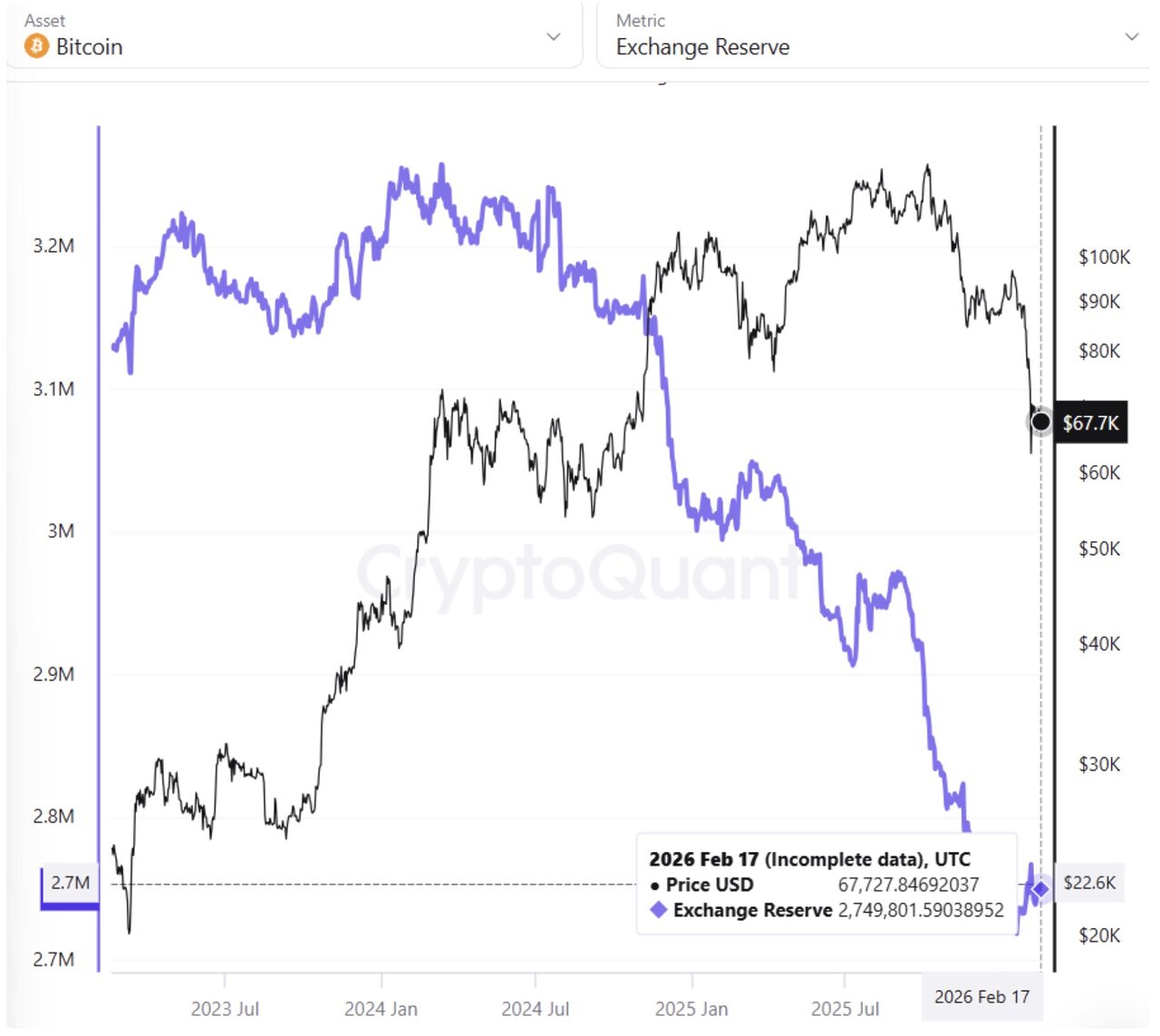Screen dimensions: 1160x1036
Task: Click the CryptoQuant watermark logo
Action: (580, 572)
